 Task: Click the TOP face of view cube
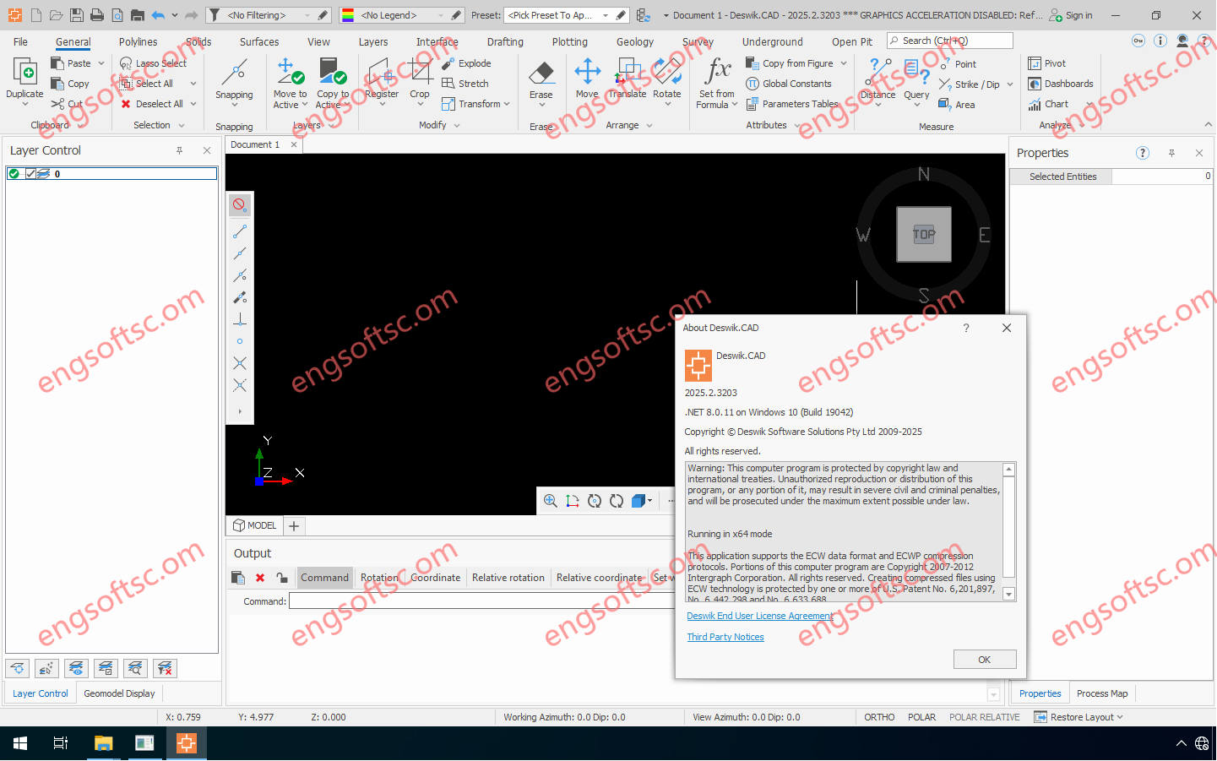923,234
